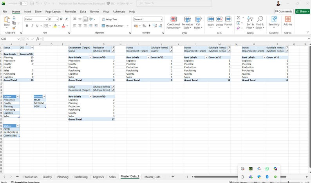Open the borders dropdown arrow
Image resolution: width=311 pixels, height=183 pixels.
point(50,26)
